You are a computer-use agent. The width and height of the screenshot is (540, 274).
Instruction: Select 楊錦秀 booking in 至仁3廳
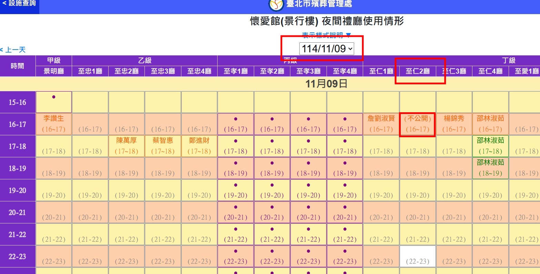454,124
